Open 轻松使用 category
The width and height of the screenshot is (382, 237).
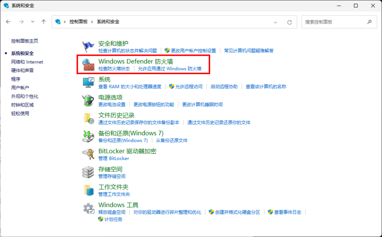(20, 113)
